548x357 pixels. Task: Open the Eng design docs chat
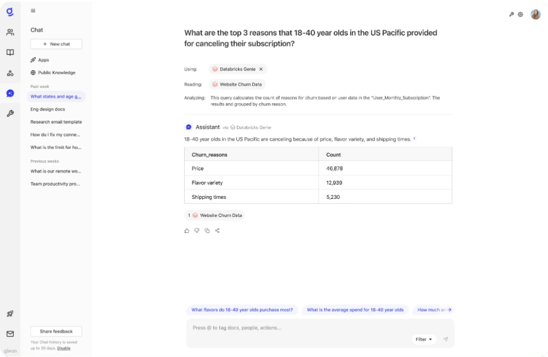coord(48,109)
